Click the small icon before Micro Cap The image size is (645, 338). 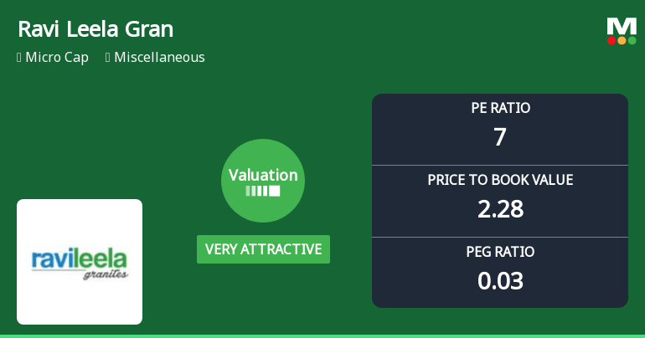pyautogui.click(x=19, y=58)
